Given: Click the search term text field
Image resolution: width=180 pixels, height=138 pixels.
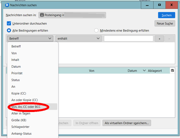Looking at the screenshot, I should coord(128,39).
